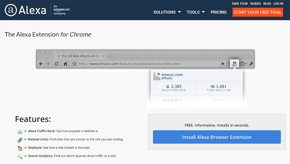The width and height of the screenshot is (290, 164).
Task: Click the Related Links chain icon
Action: click(20, 140)
